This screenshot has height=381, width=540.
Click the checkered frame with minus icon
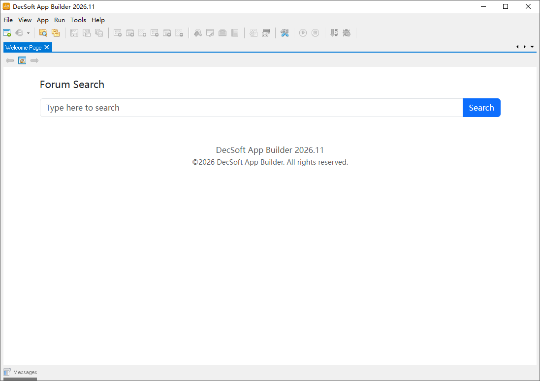point(179,32)
